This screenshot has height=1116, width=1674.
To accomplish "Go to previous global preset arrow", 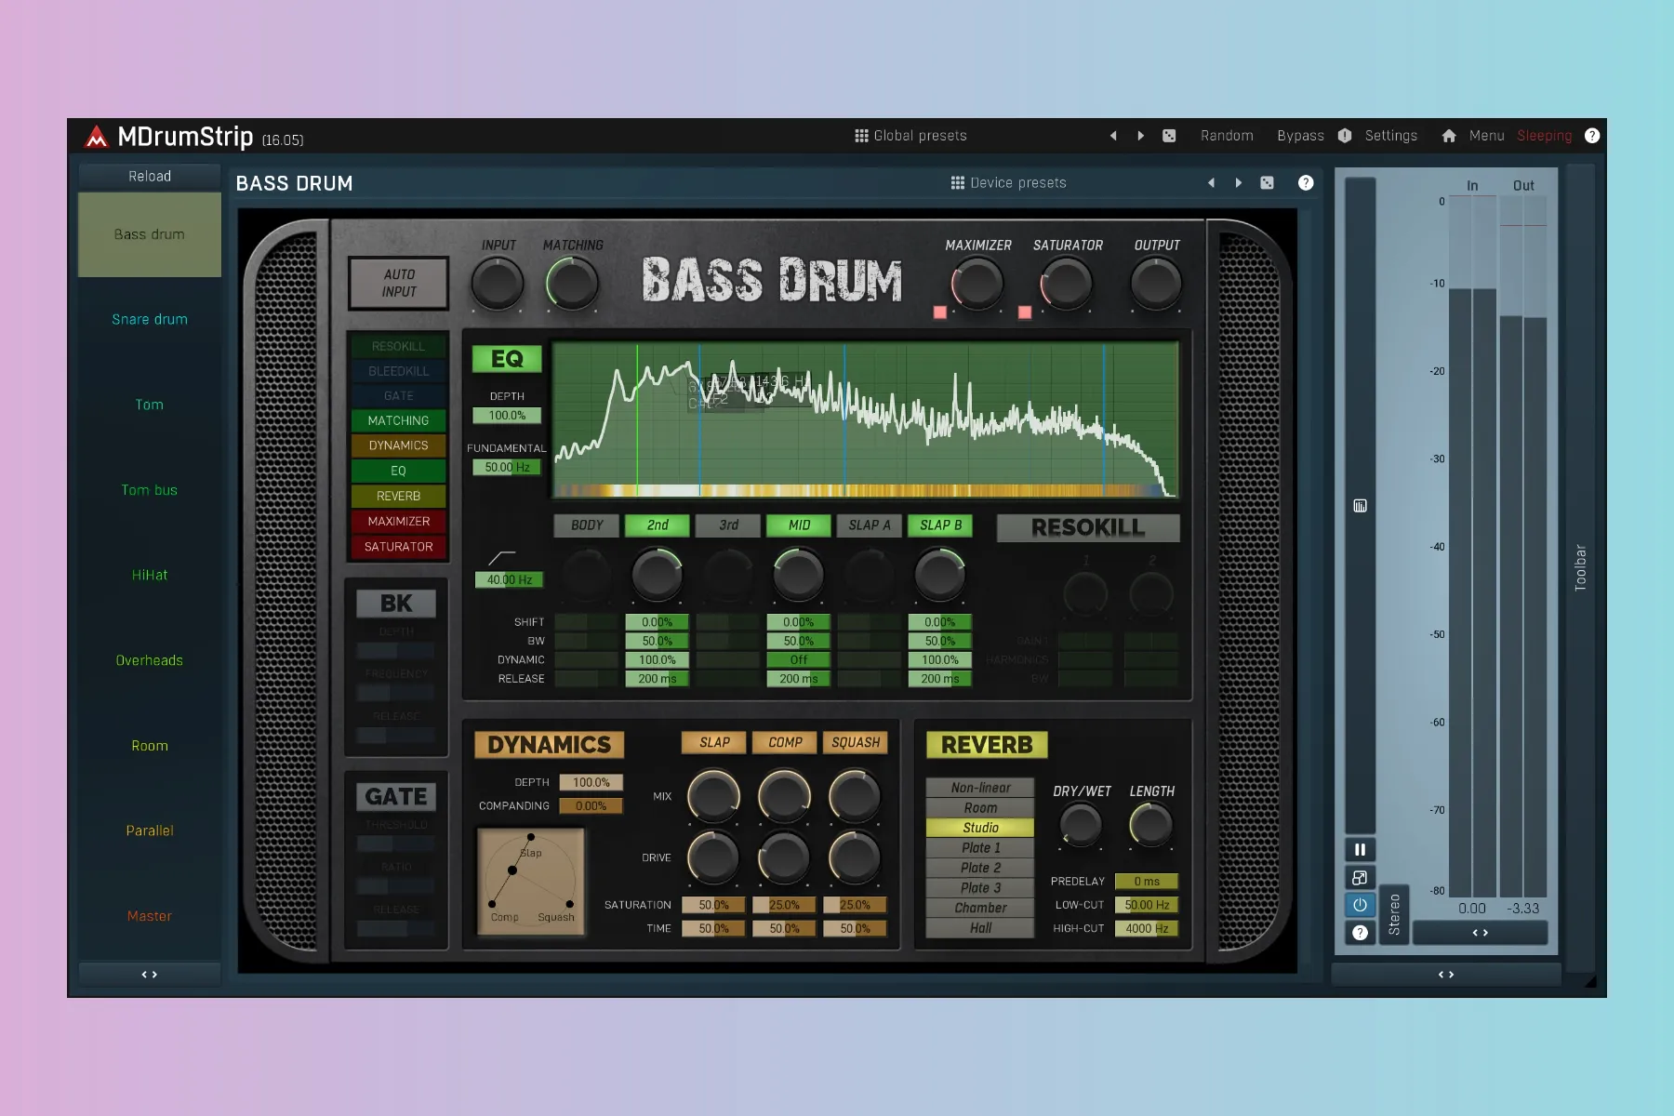I will point(1113,136).
